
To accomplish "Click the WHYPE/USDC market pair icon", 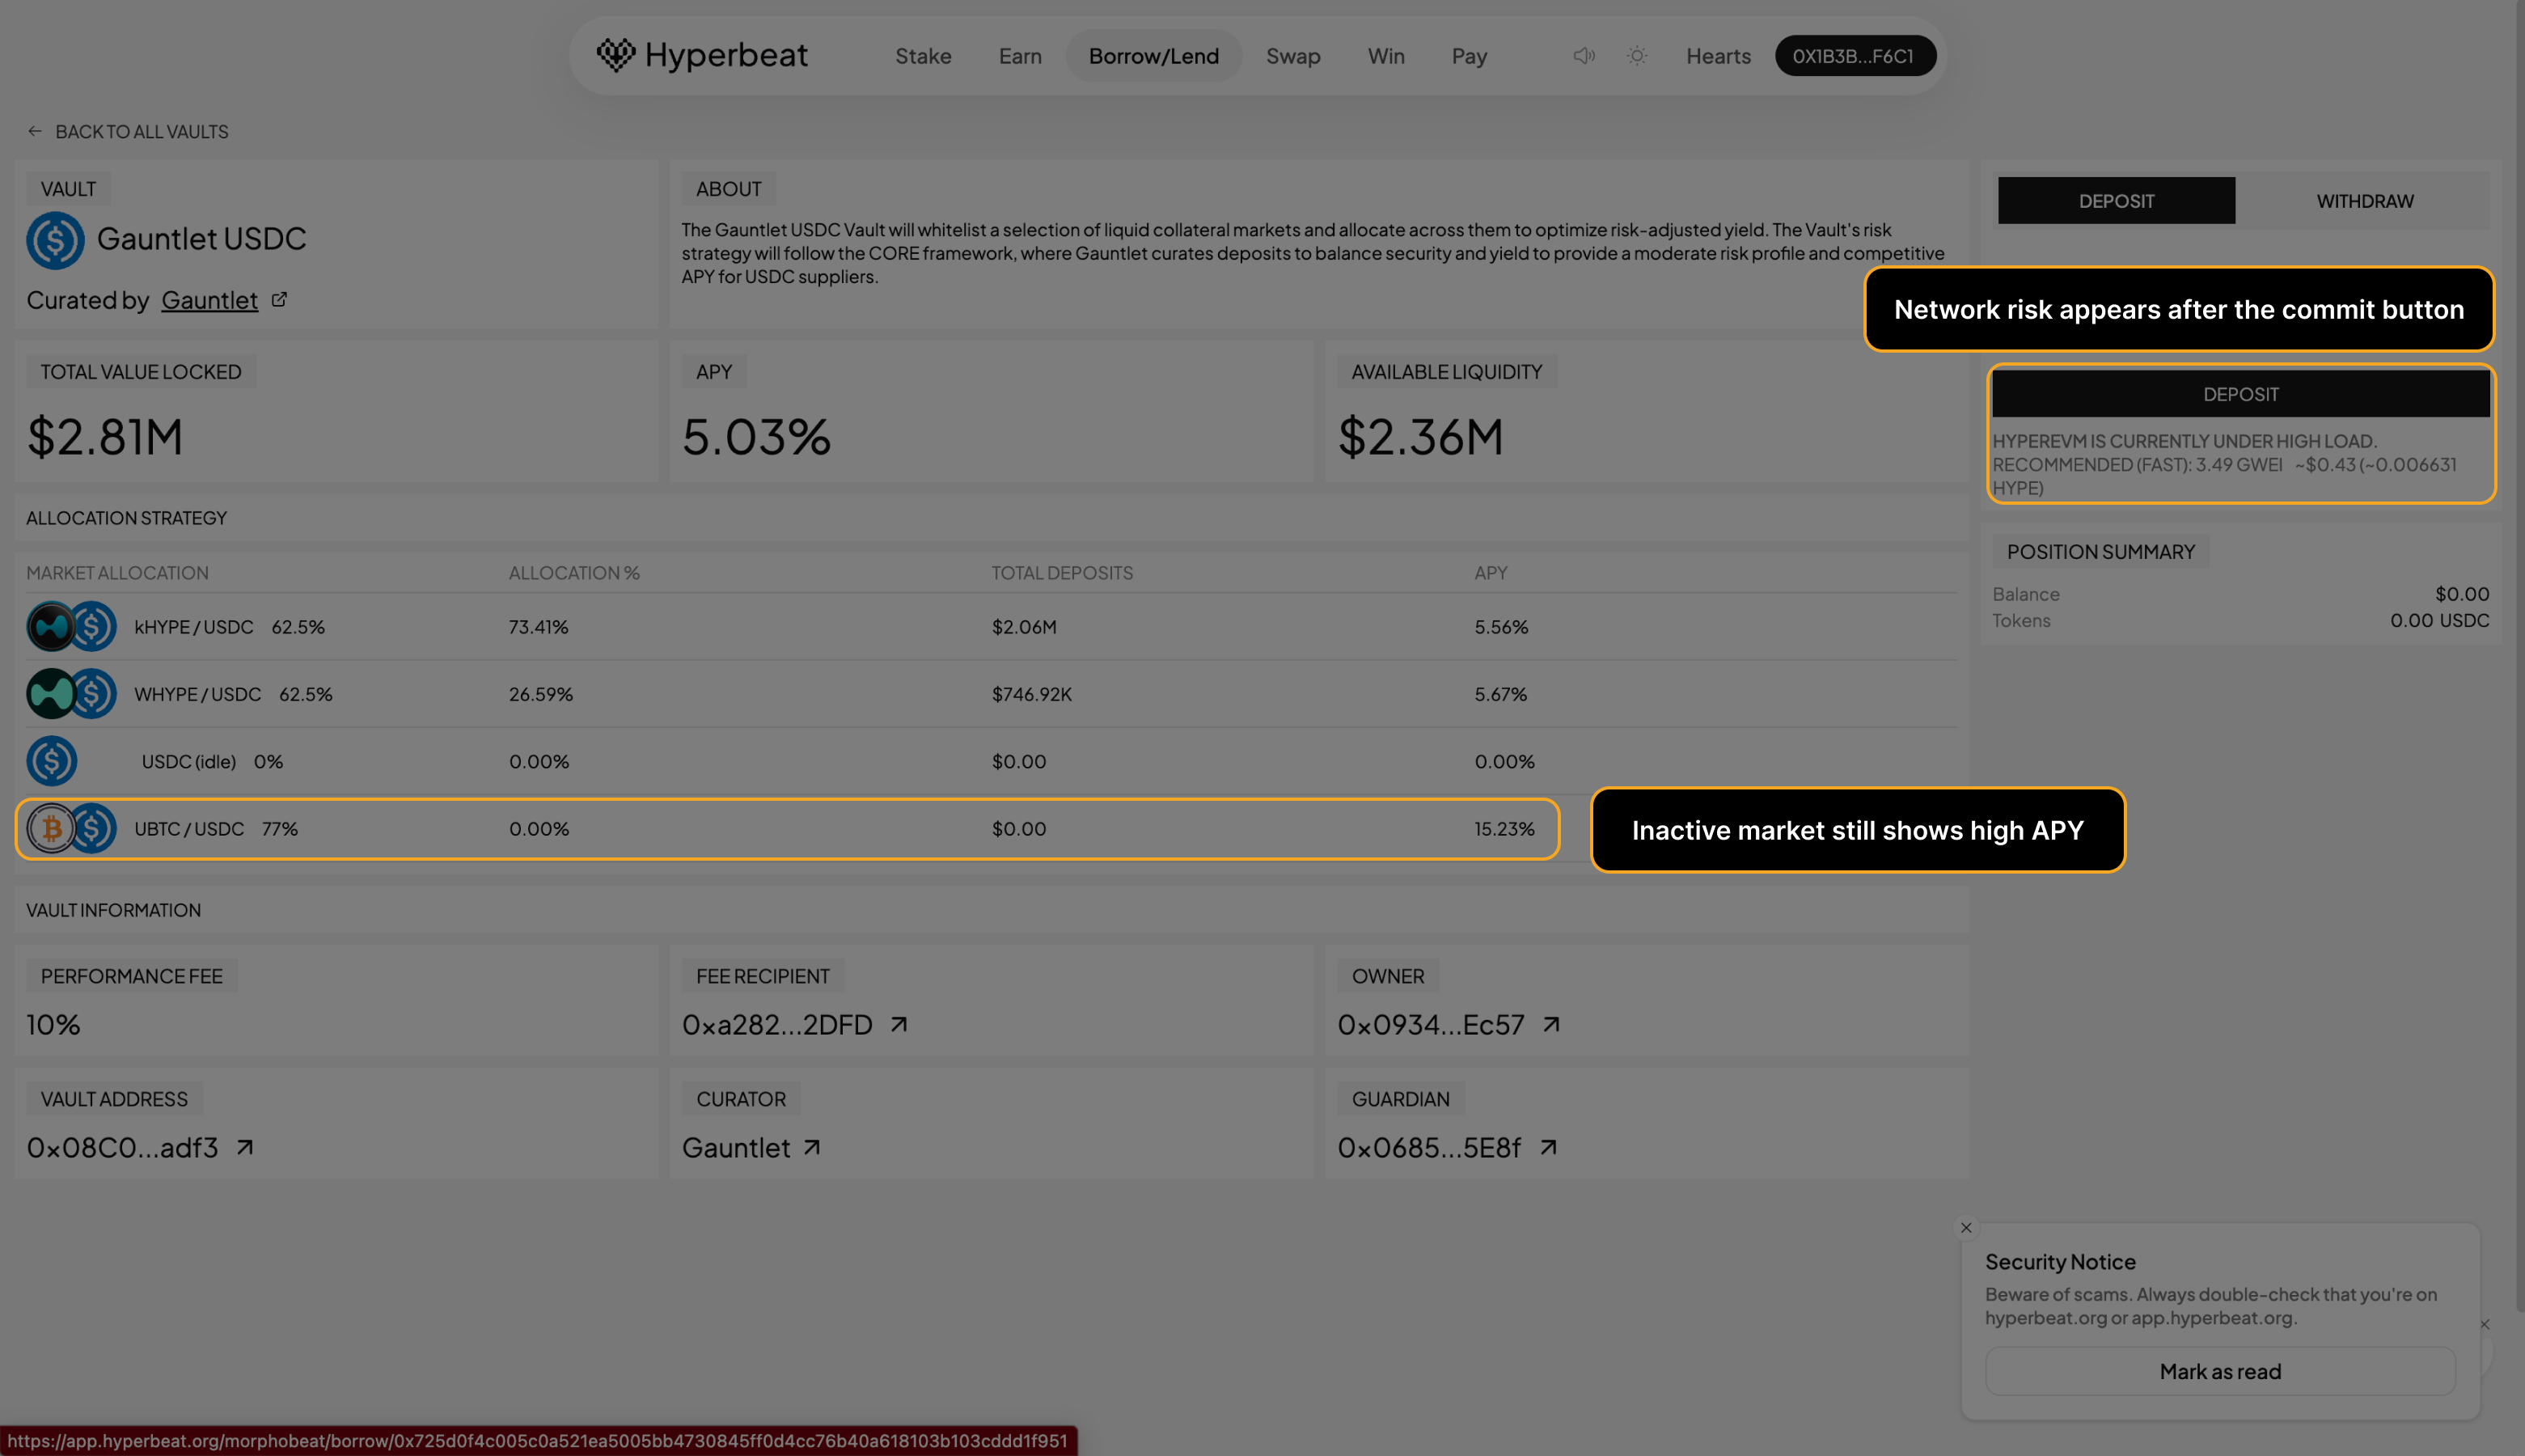I will pos(71,694).
